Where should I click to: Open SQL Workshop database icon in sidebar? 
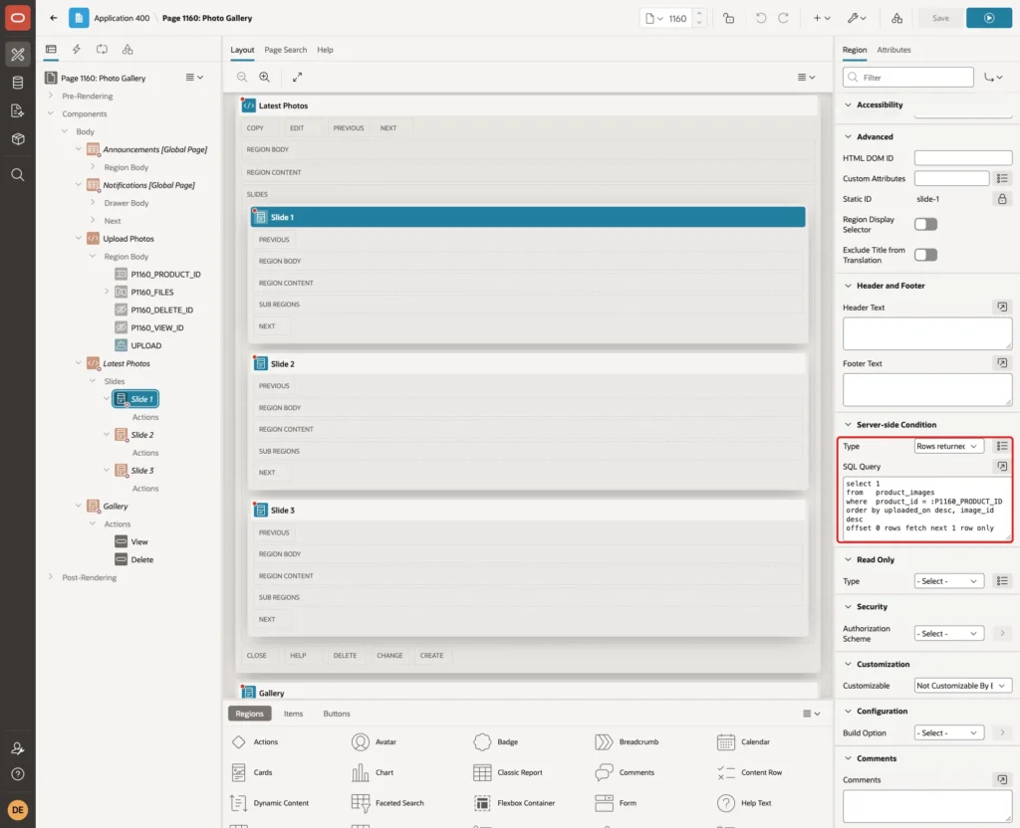pos(18,83)
